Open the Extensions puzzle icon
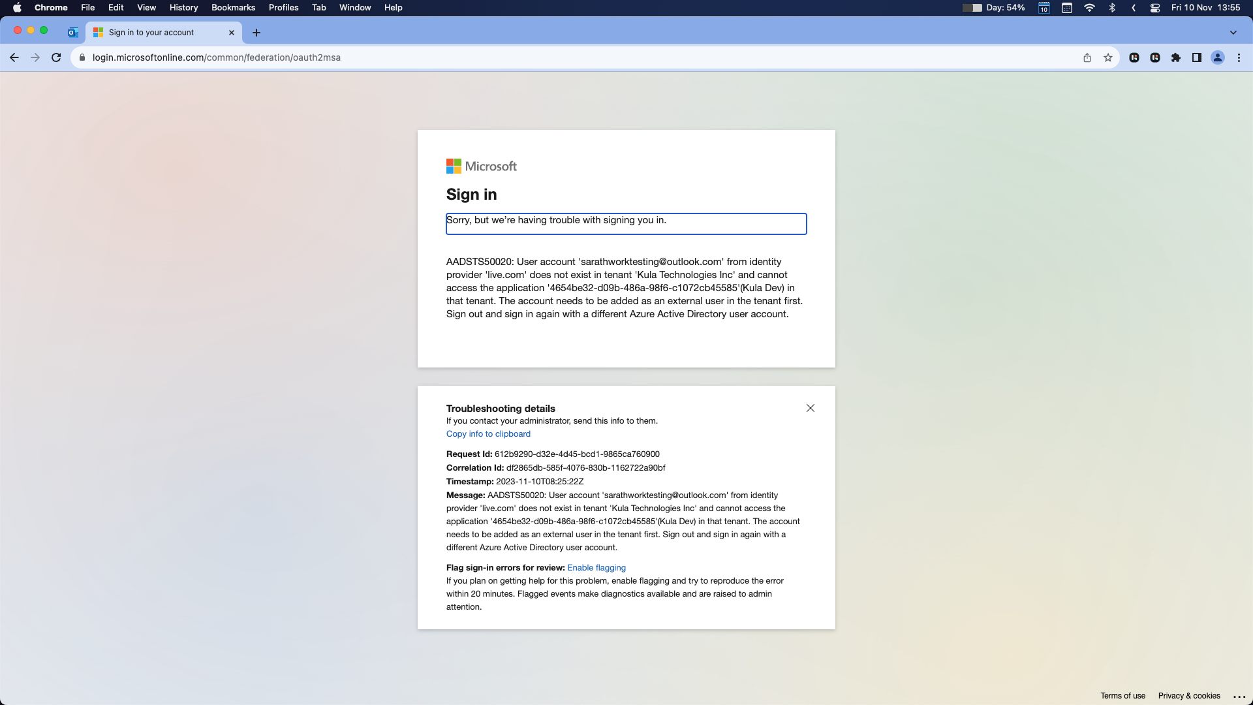Image resolution: width=1253 pixels, height=705 pixels. tap(1176, 57)
